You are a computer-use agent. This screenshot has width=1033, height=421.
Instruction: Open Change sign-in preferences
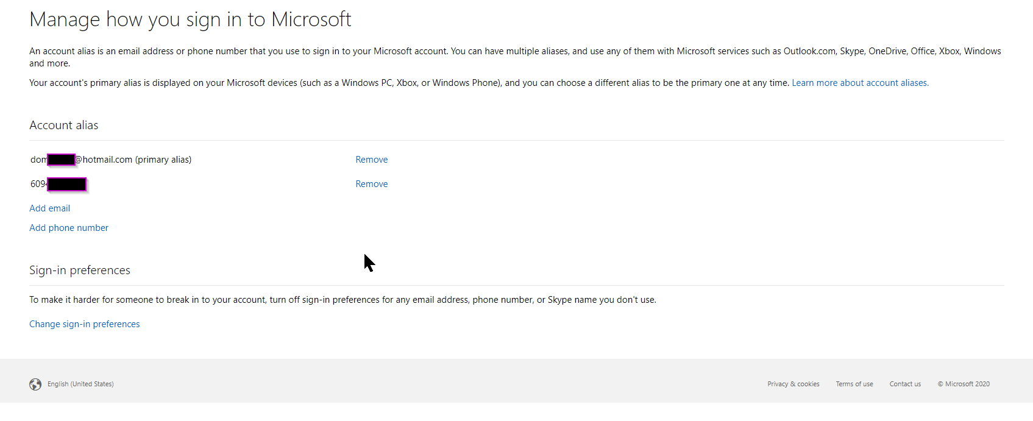(x=85, y=324)
